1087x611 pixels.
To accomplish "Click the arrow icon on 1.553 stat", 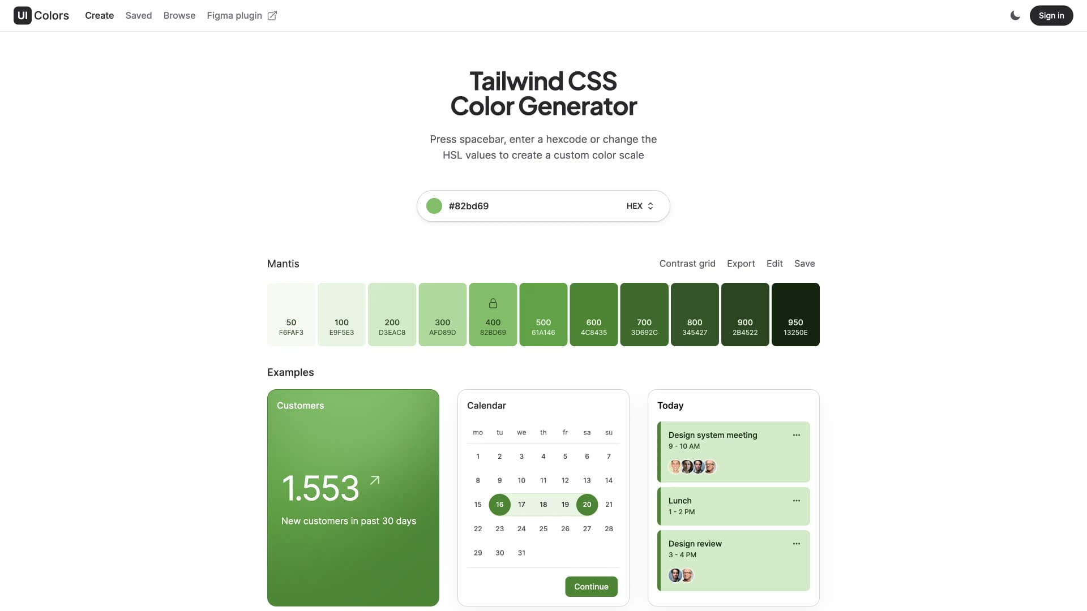I will click(374, 479).
